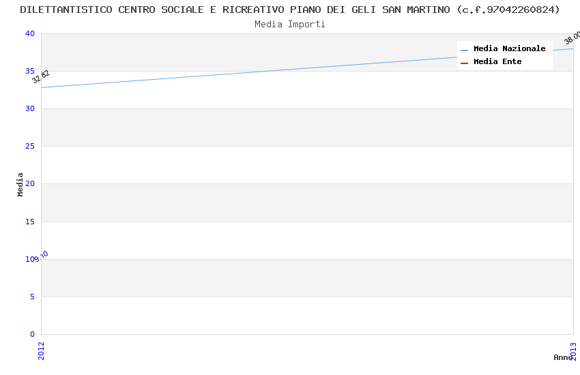Click the 9.10 data point label
Image resolution: width=580 pixels, height=375 pixels.
pos(42,256)
